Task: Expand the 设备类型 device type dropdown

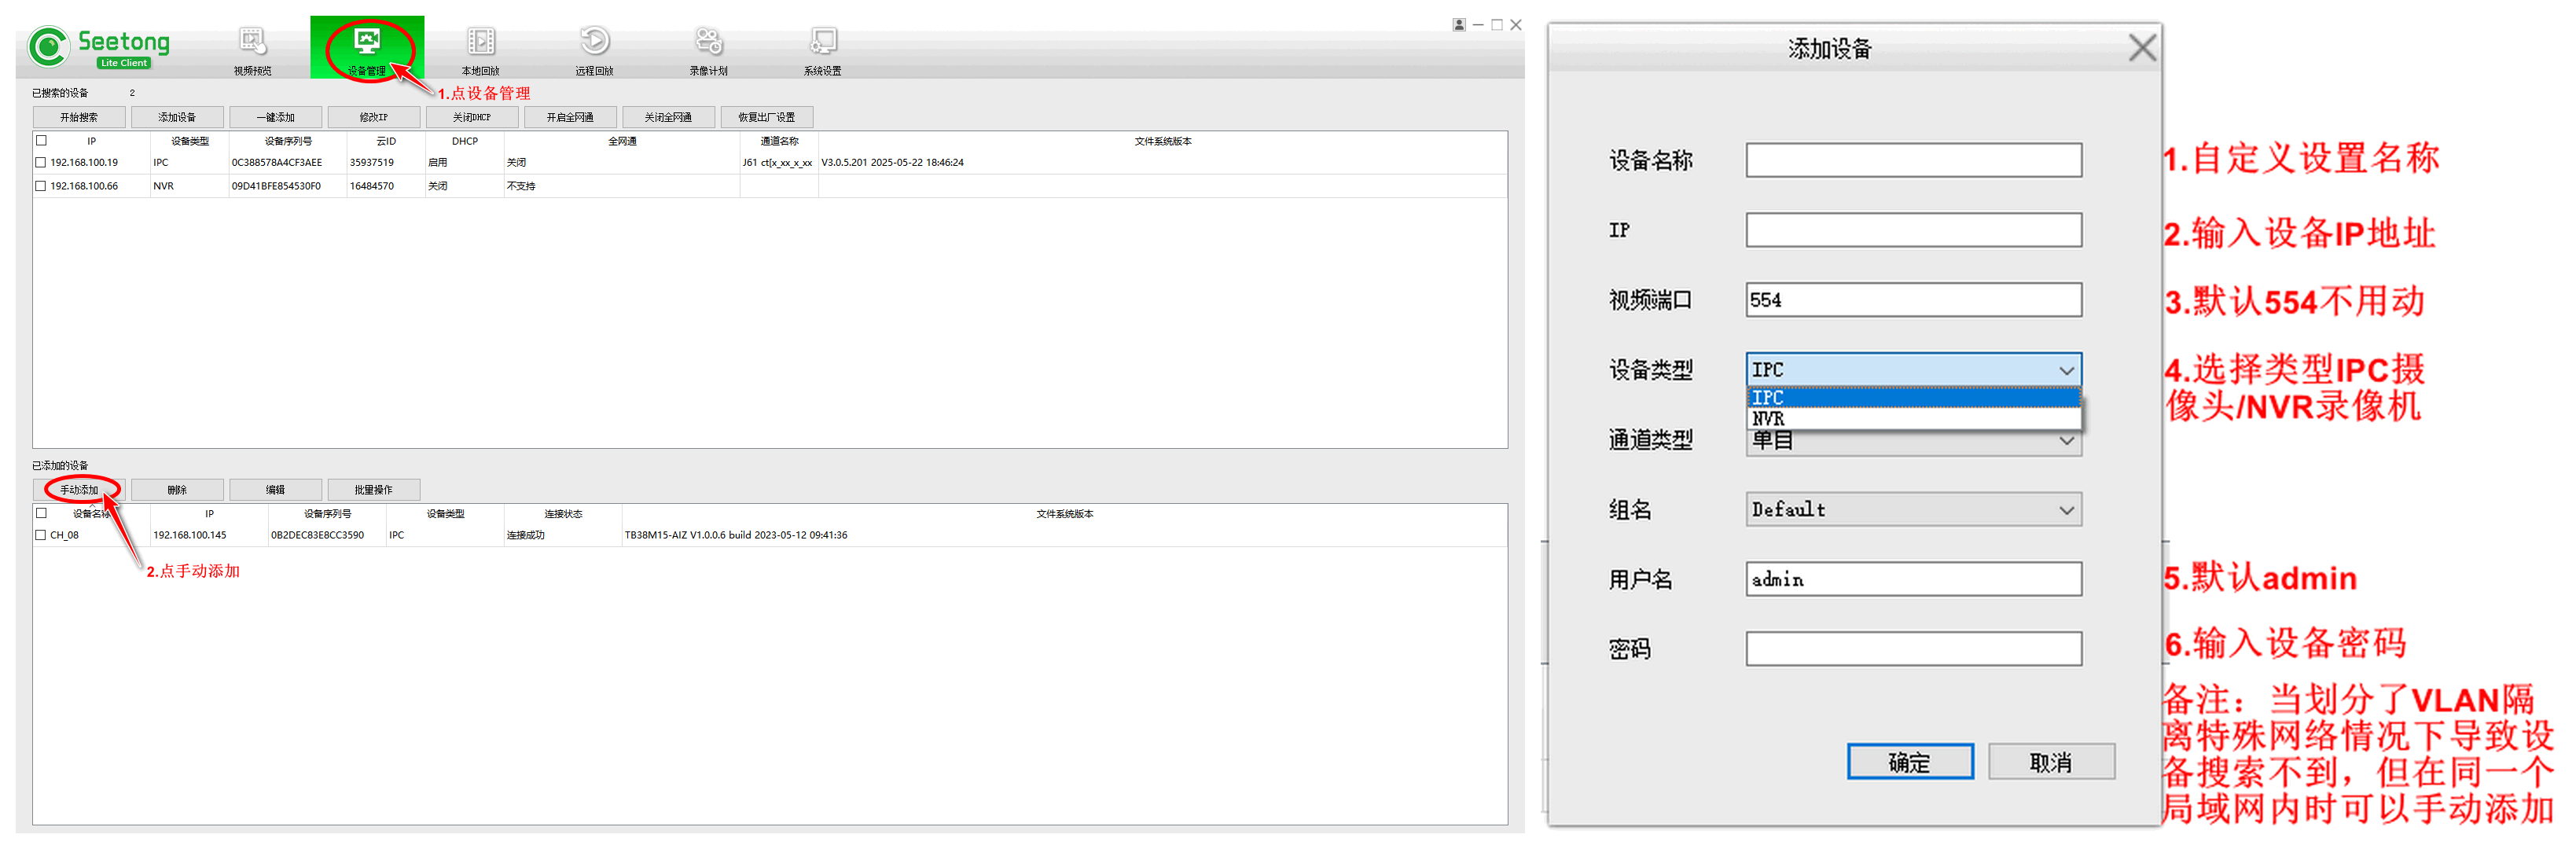Action: point(2066,370)
